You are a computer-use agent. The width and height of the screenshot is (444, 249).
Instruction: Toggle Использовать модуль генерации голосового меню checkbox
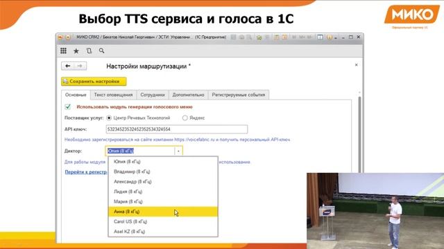click(68, 107)
